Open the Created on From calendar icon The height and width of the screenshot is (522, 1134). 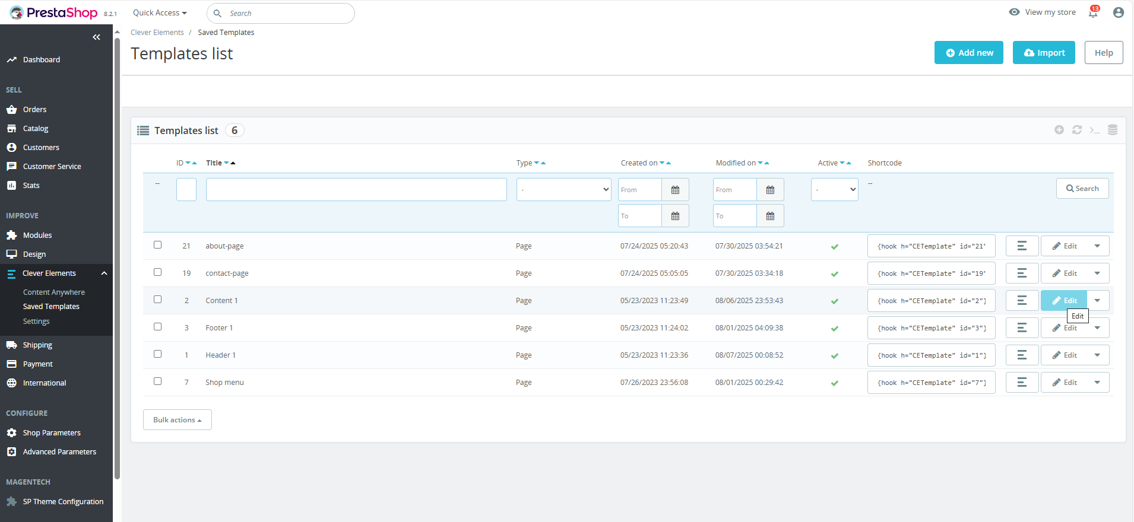(x=675, y=190)
